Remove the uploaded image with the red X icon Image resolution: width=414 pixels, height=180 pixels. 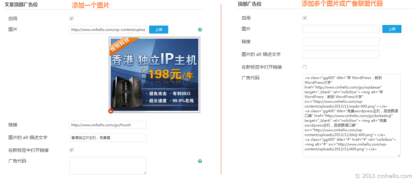111,111
